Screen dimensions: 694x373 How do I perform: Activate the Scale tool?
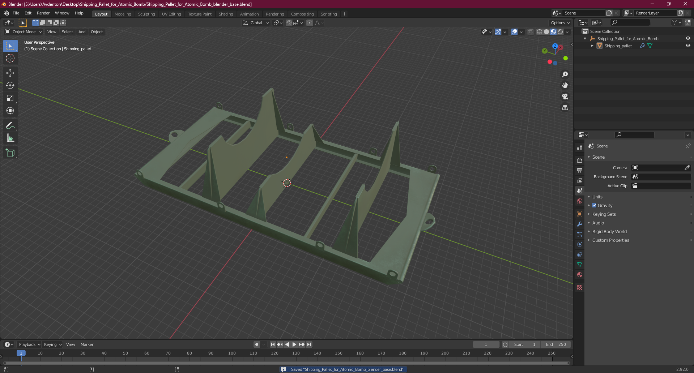click(x=10, y=98)
